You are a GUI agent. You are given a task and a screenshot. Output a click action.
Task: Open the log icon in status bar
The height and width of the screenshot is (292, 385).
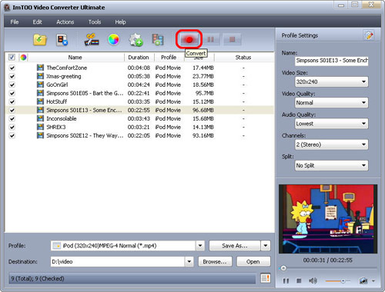[266, 278]
